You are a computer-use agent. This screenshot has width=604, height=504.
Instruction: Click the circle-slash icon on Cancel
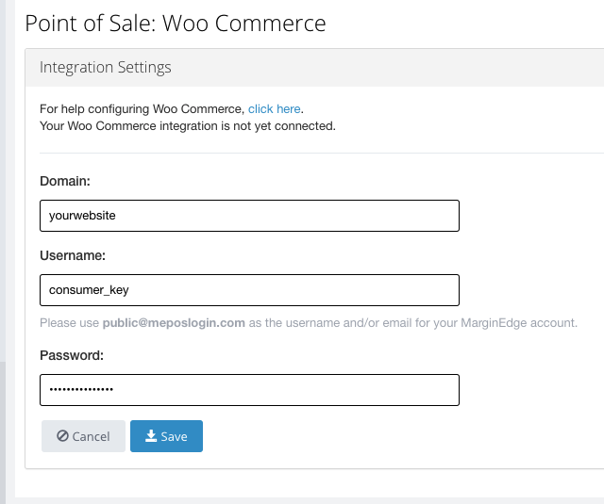click(62, 436)
